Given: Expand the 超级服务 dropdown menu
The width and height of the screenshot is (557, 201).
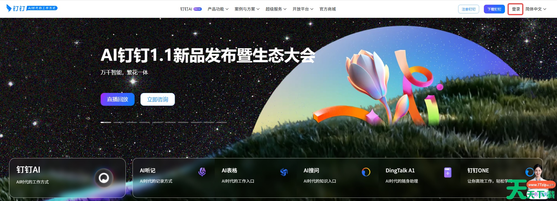Looking at the screenshot, I should coord(276,9).
